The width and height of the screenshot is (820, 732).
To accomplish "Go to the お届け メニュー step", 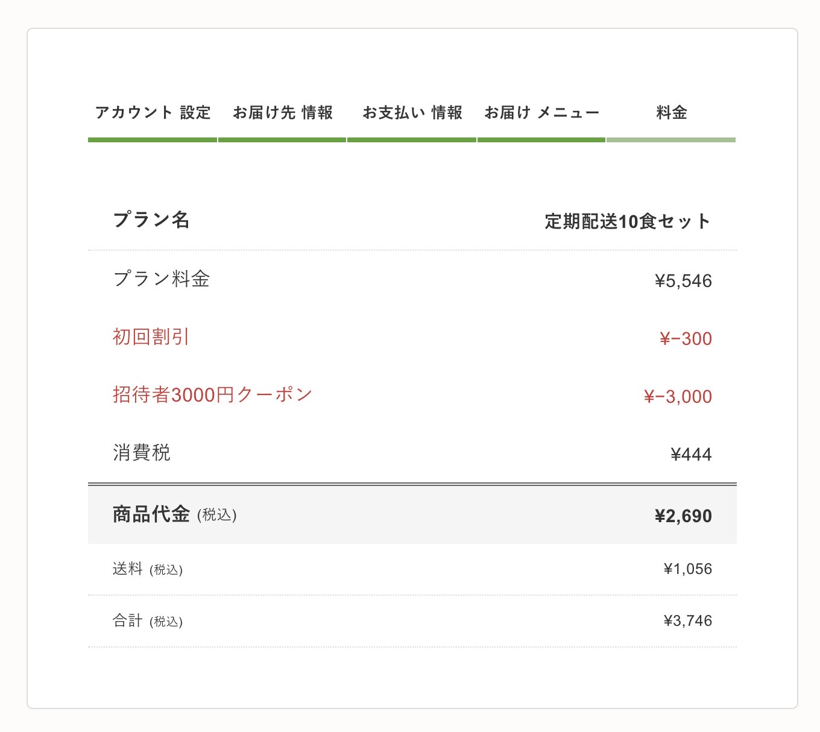I will 541,113.
